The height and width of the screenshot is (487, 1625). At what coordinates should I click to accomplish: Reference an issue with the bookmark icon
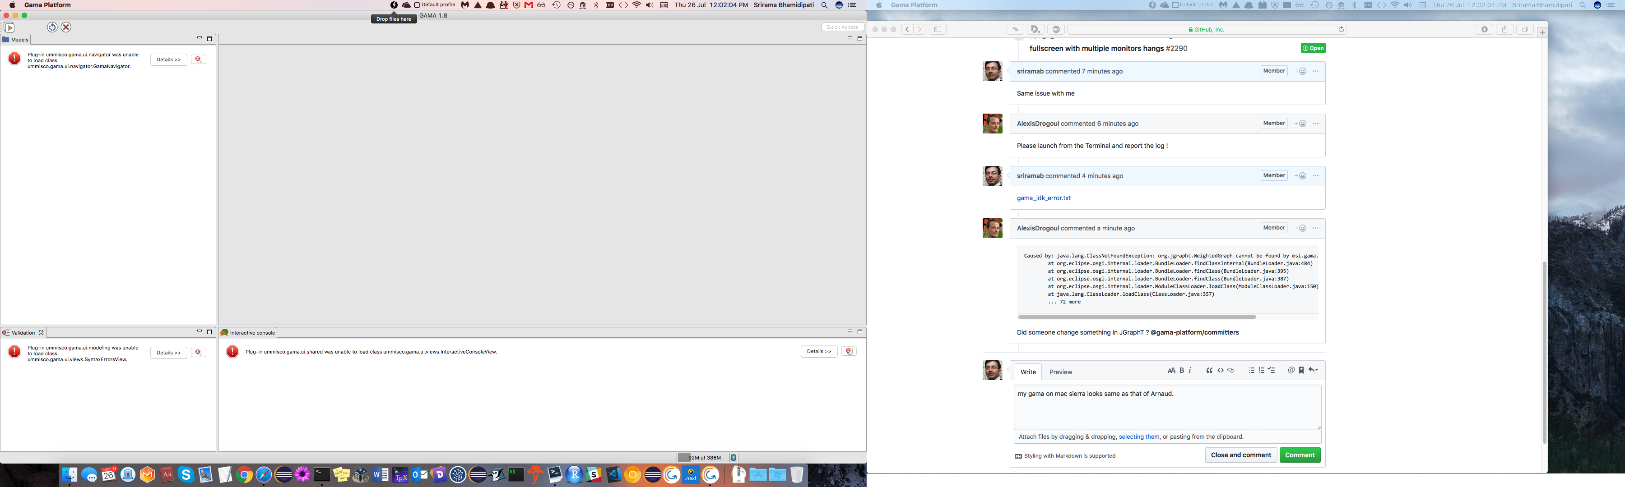pos(1301,371)
